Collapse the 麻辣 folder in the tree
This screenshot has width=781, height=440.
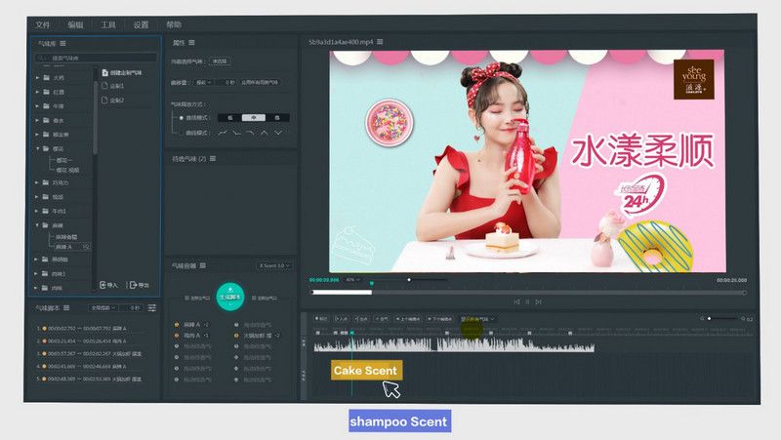point(37,225)
